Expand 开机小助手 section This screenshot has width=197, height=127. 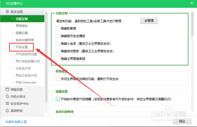[x=22, y=96]
